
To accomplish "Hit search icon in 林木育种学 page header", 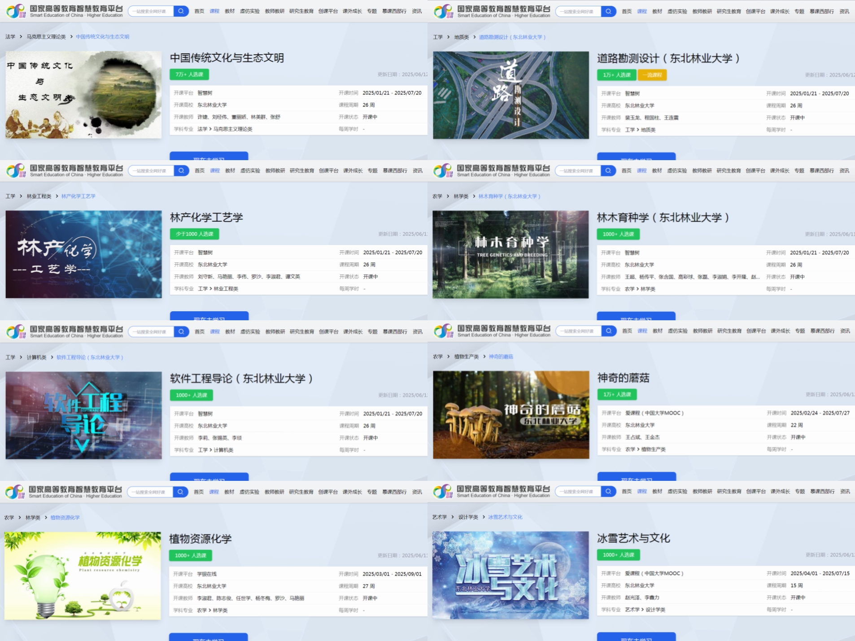I will click(608, 170).
